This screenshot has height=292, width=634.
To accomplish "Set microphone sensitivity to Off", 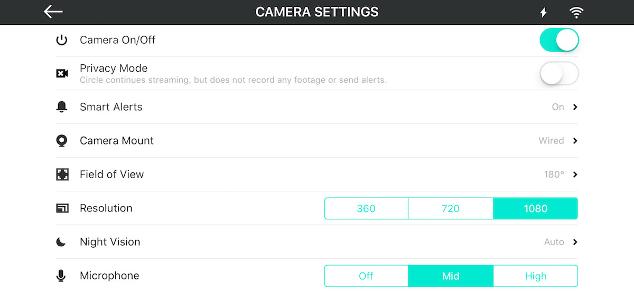I will [366, 276].
